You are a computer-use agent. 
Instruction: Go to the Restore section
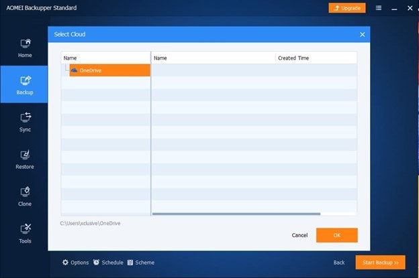tap(25, 159)
